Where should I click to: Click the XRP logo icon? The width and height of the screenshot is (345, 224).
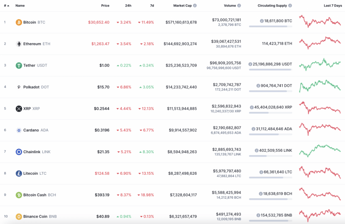pyautogui.click(x=19, y=109)
